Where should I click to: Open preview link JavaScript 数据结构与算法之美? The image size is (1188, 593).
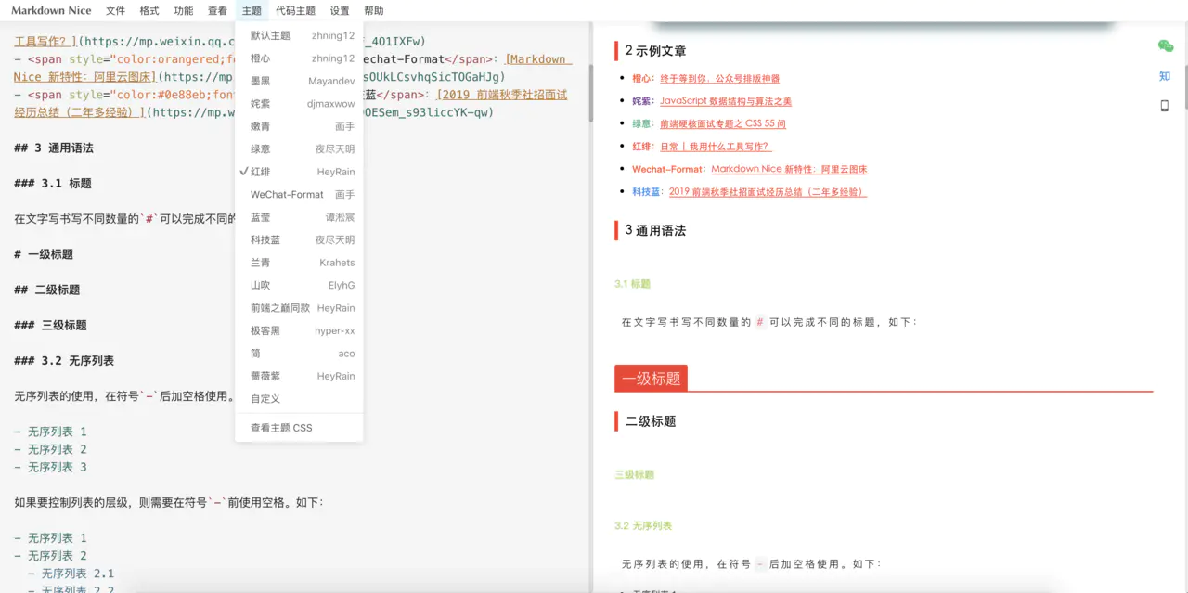pyautogui.click(x=726, y=101)
